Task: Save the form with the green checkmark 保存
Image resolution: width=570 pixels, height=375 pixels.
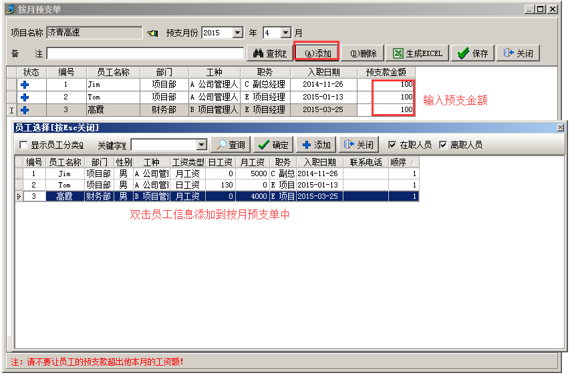Action: (x=472, y=53)
